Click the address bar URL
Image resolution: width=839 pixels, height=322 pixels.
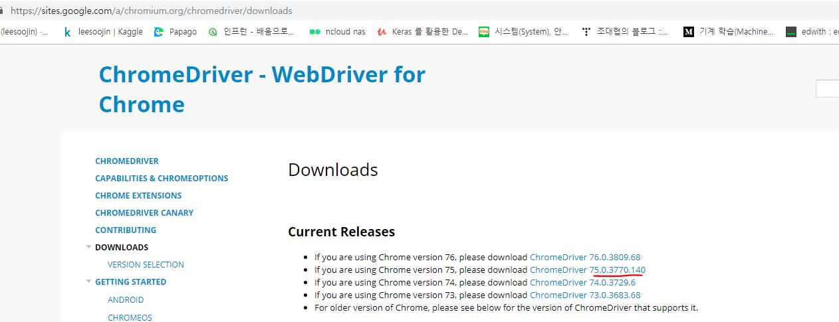click(152, 11)
